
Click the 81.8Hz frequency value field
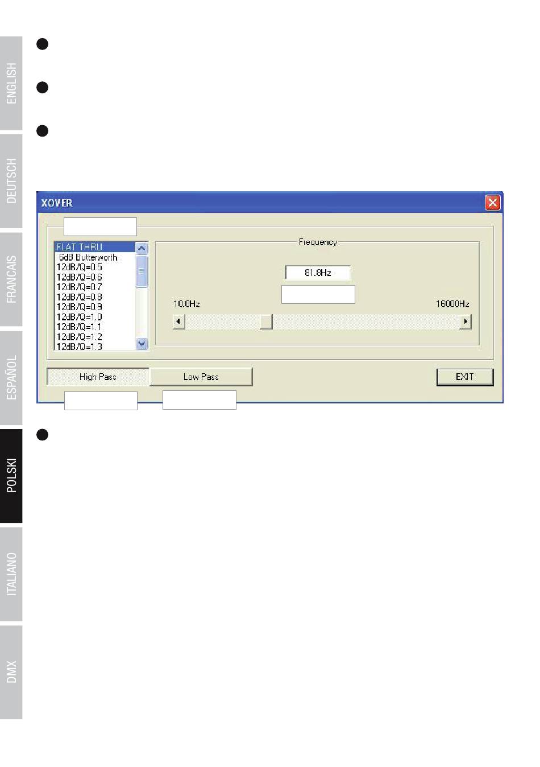318,273
